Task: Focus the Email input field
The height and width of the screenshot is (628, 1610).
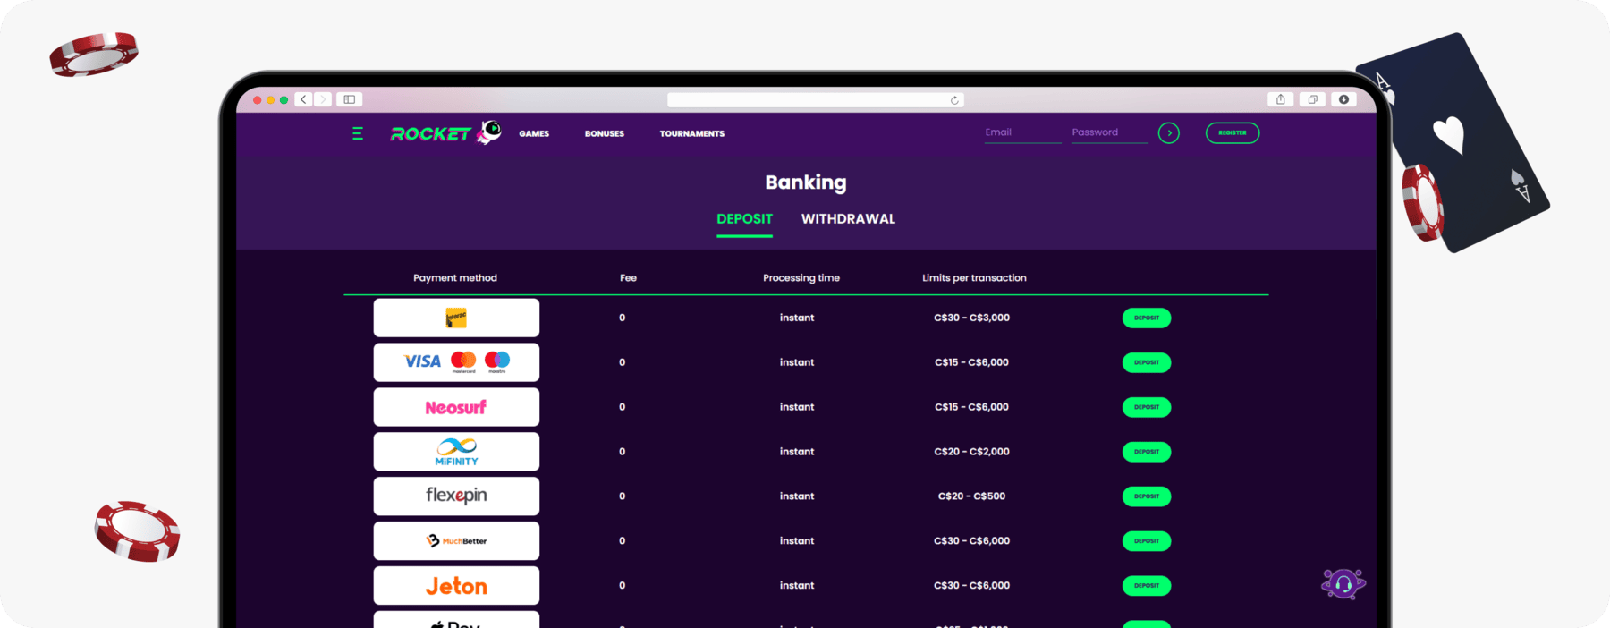Action: tap(1022, 132)
